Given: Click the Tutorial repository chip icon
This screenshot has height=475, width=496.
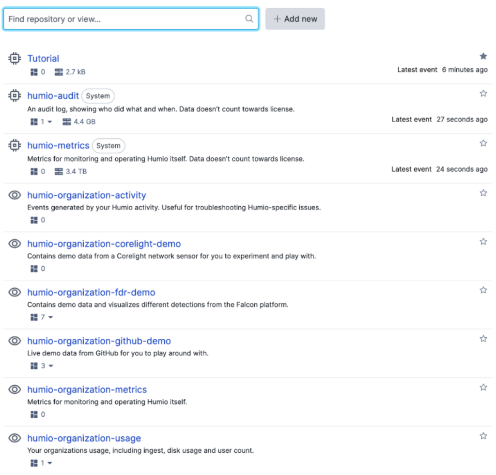Looking at the screenshot, I should [x=15, y=58].
